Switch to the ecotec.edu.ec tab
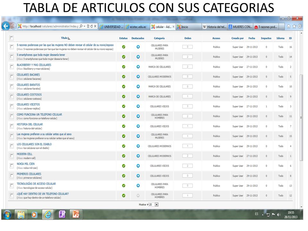Viewport: 308px width, 231px height. point(137,27)
